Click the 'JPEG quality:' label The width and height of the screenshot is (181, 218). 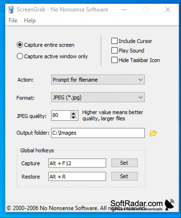(31, 116)
